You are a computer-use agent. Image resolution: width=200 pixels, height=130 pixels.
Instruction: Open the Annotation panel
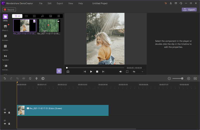coord(5,38)
